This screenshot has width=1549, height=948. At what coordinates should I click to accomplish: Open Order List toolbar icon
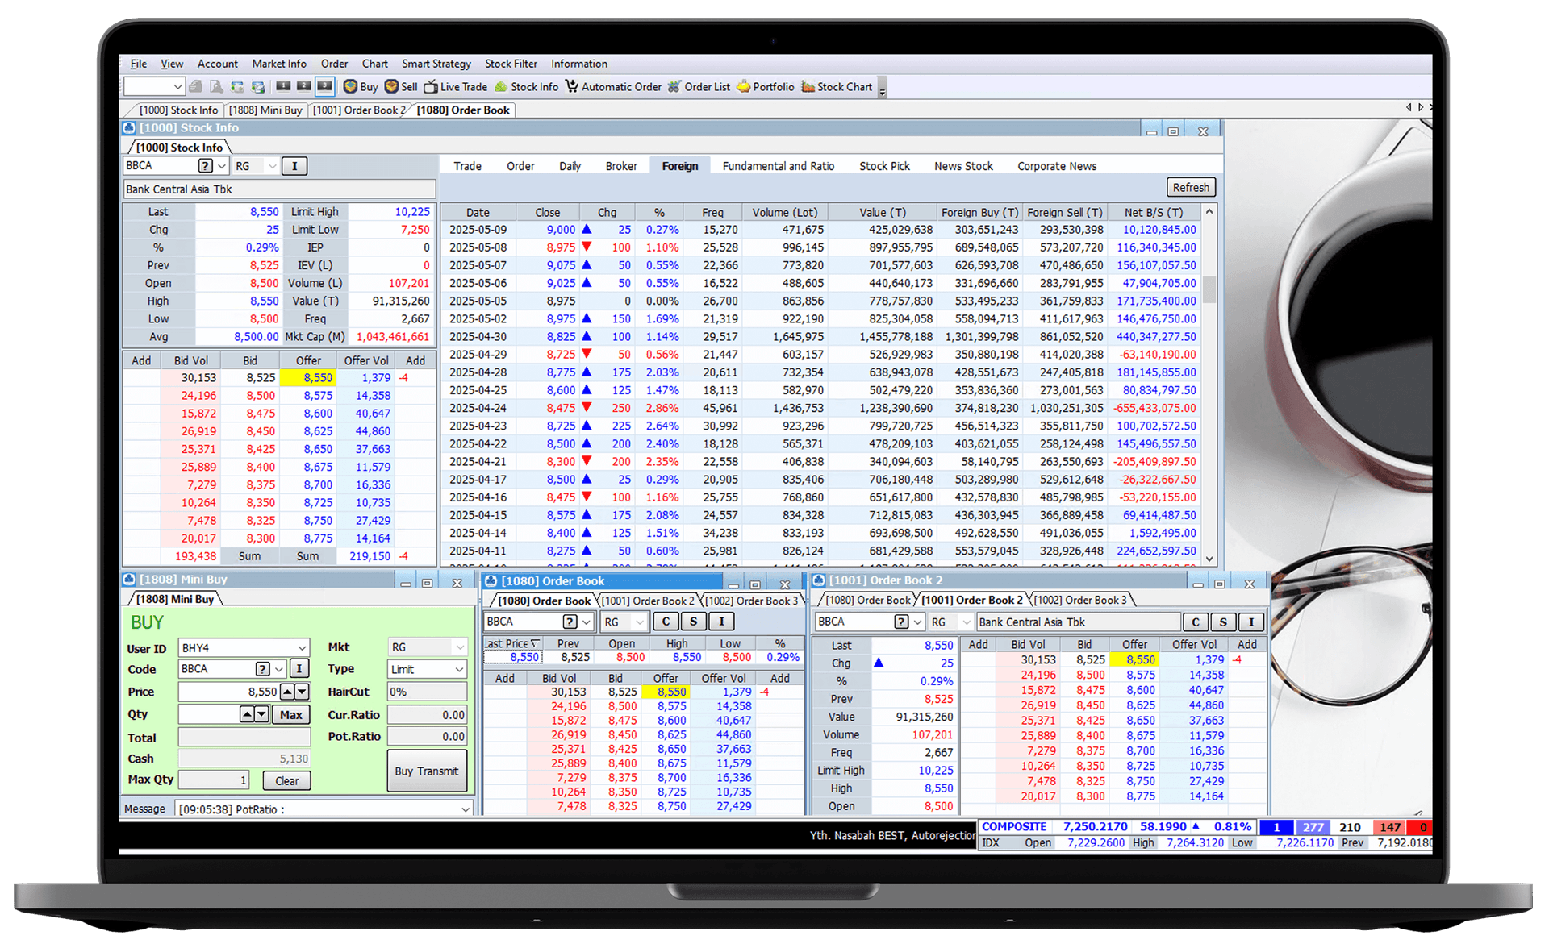coord(674,87)
